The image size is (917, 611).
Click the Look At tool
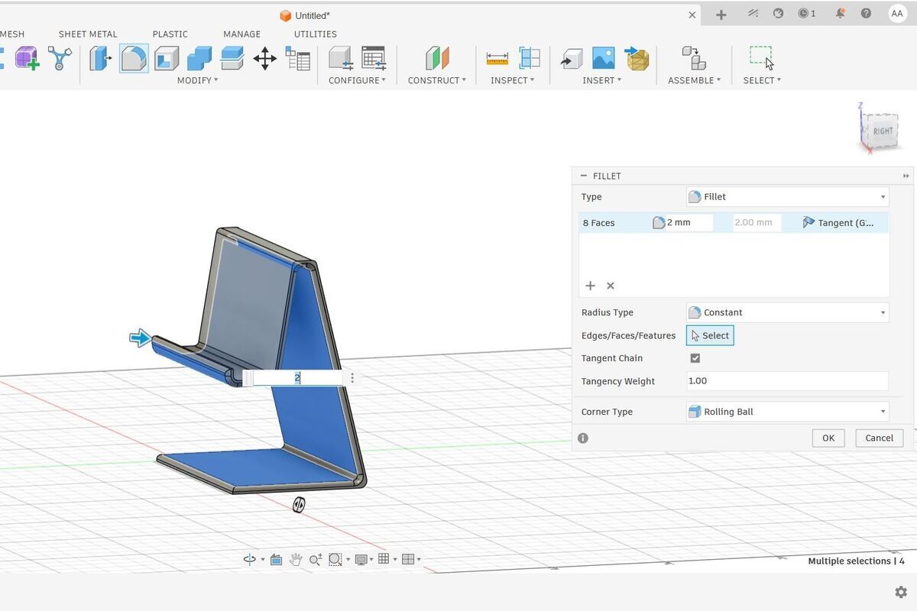pos(276,559)
